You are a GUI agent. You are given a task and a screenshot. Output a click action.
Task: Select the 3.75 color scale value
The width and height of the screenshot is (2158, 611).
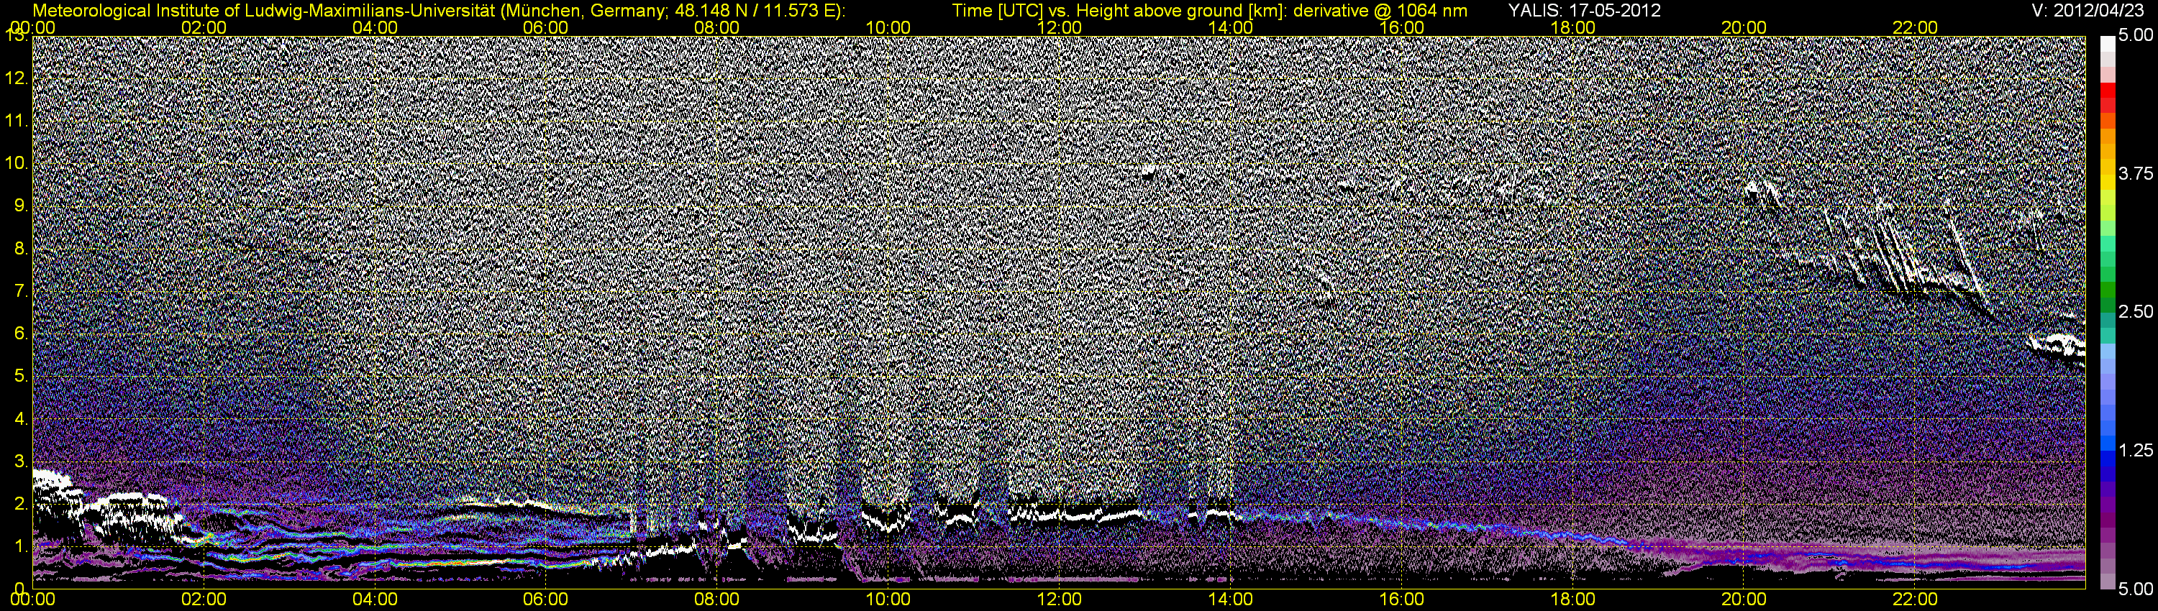tap(2136, 174)
